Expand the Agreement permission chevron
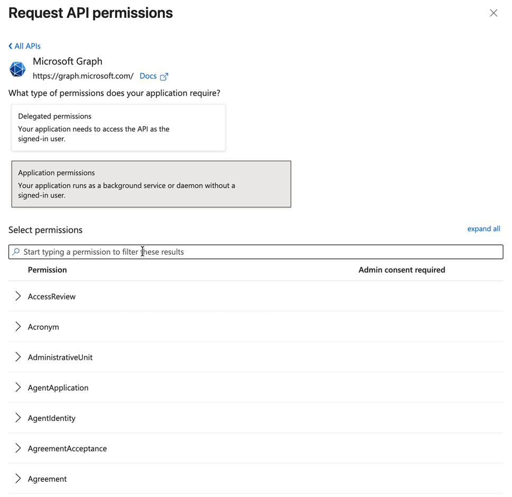 pyautogui.click(x=18, y=479)
